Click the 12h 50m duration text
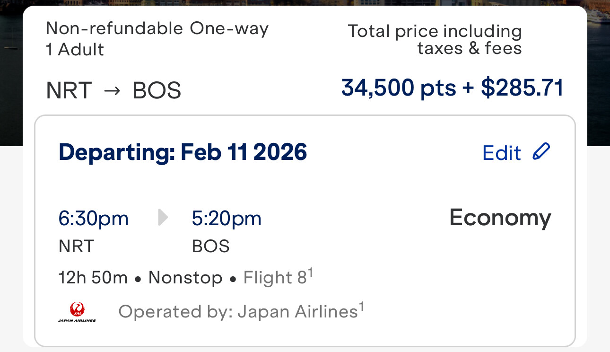610x352 pixels. [x=93, y=277]
